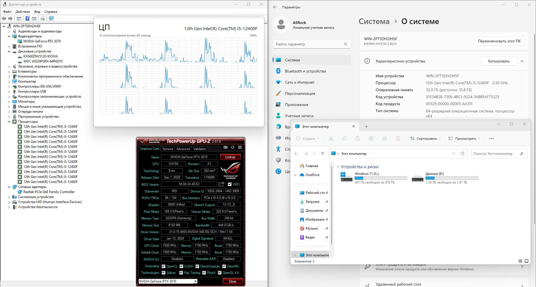Click the Explorer address bar refresh icon
Viewport: 536px width, 287px height.
[x=462, y=154]
